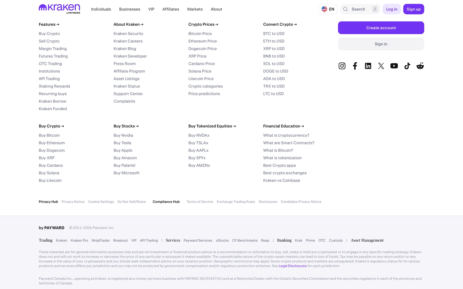Open Complaints link
This screenshot has width=463, height=289.
coord(124,101)
